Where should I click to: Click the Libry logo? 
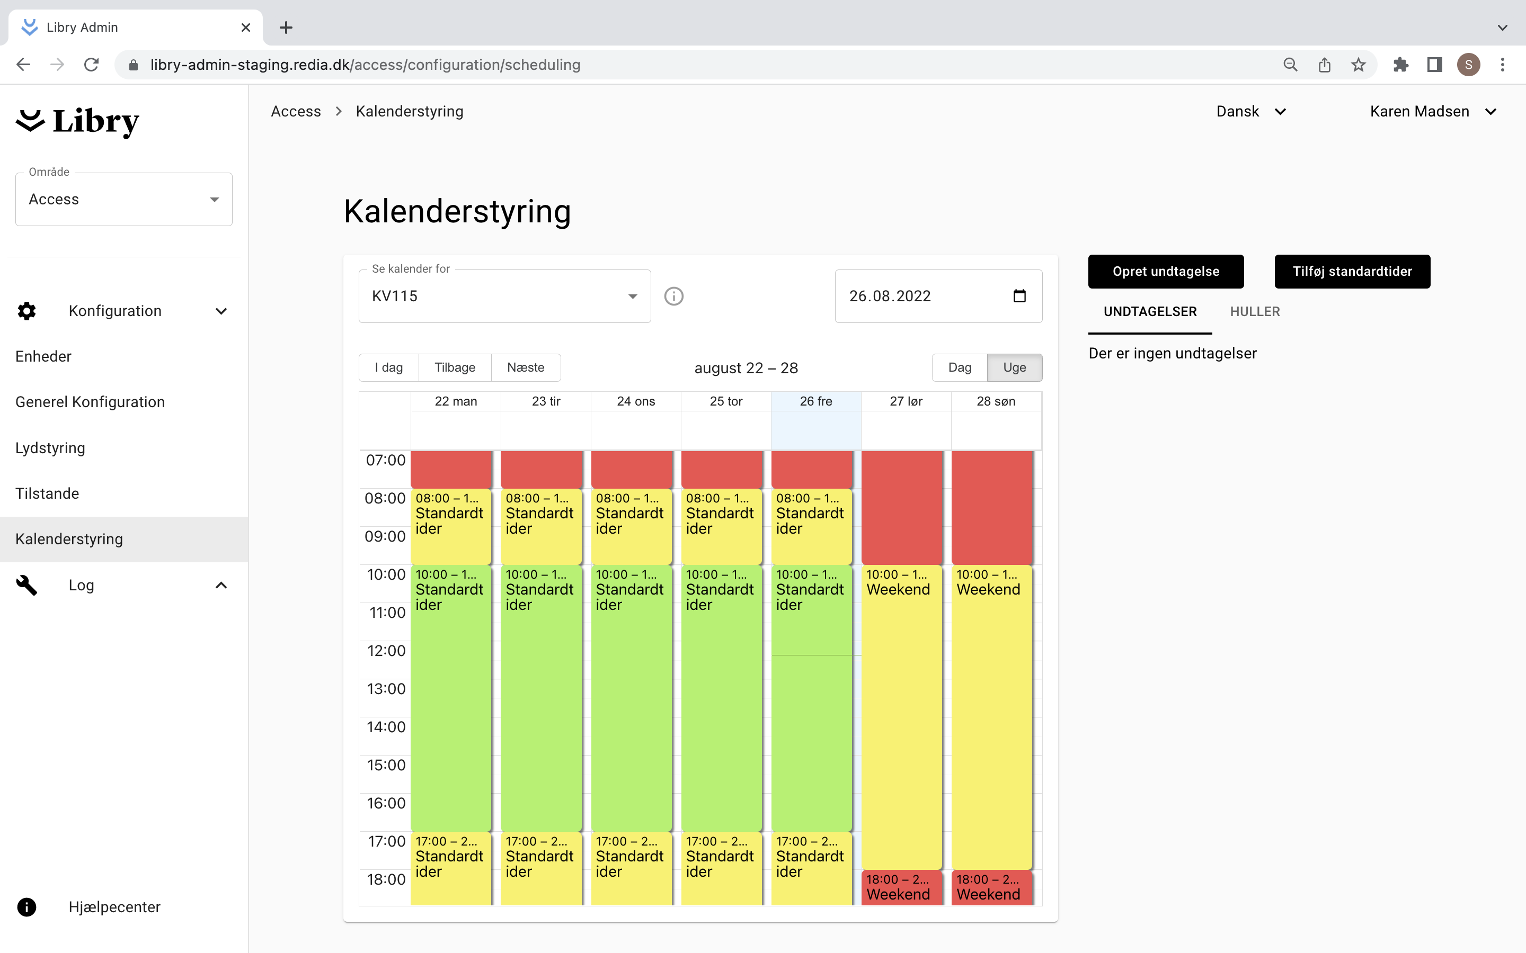(77, 121)
